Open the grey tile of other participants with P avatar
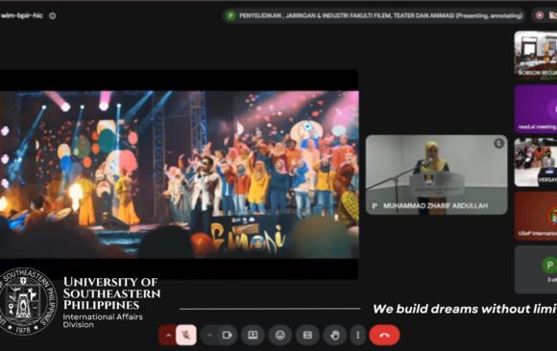This screenshot has width=557, height=351. coord(536,269)
